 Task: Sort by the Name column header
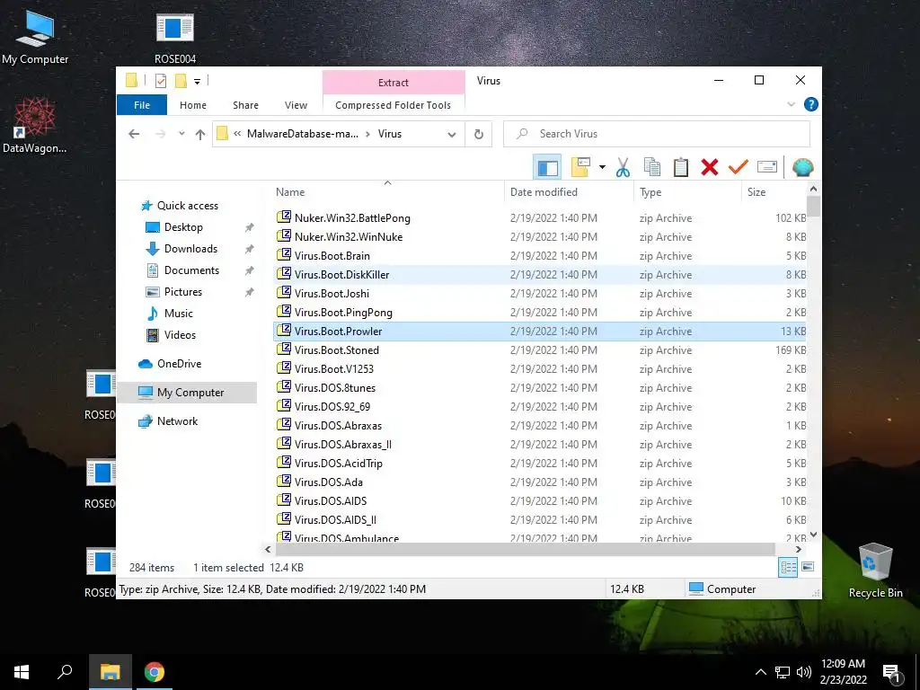tap(387, 192)
